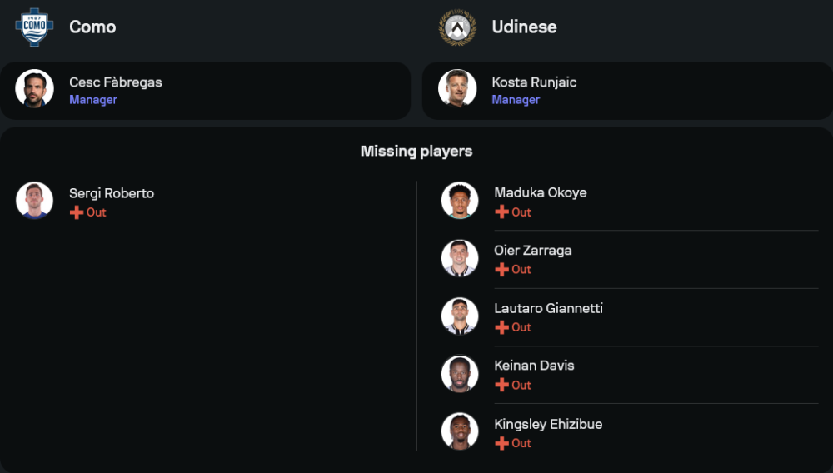833x473 pixels.
Task: Click the Udinese team crest logo
Action: 457,27
